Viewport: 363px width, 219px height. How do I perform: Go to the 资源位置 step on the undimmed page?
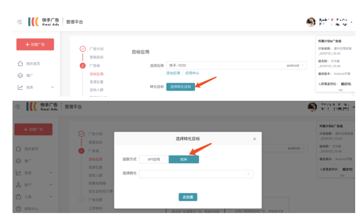tap(97, 82)
